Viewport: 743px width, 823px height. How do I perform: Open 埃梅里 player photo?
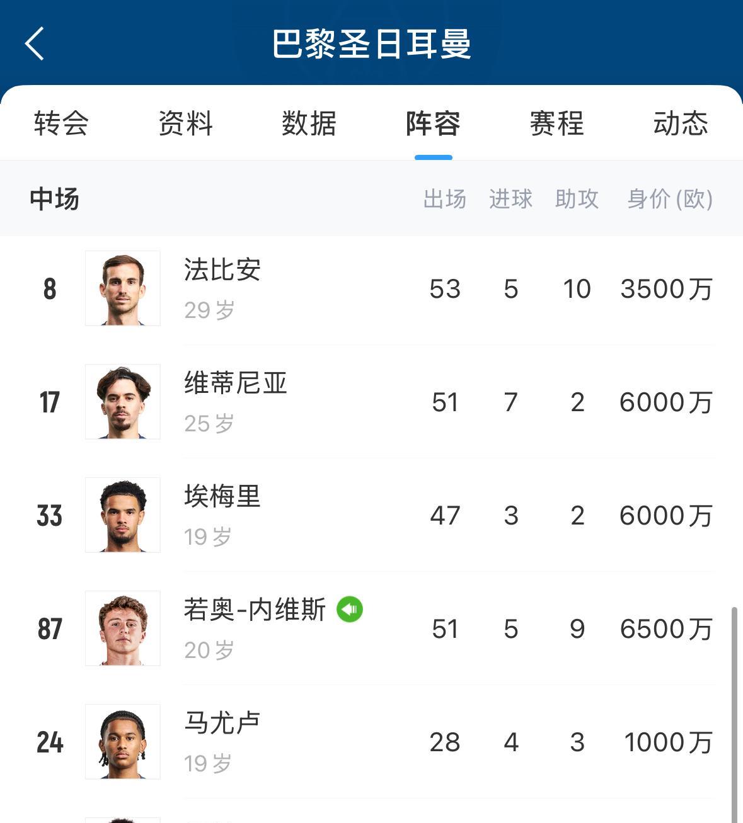pos(123,515)
